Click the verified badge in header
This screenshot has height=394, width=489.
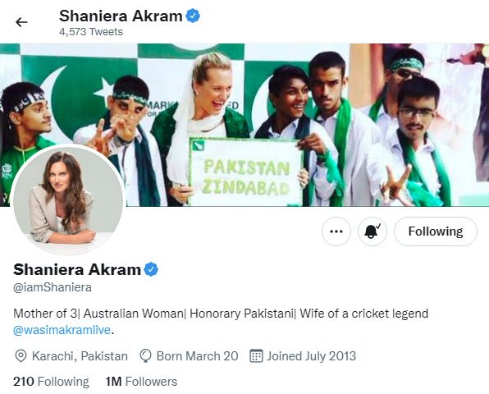click(x=193, y=16)
